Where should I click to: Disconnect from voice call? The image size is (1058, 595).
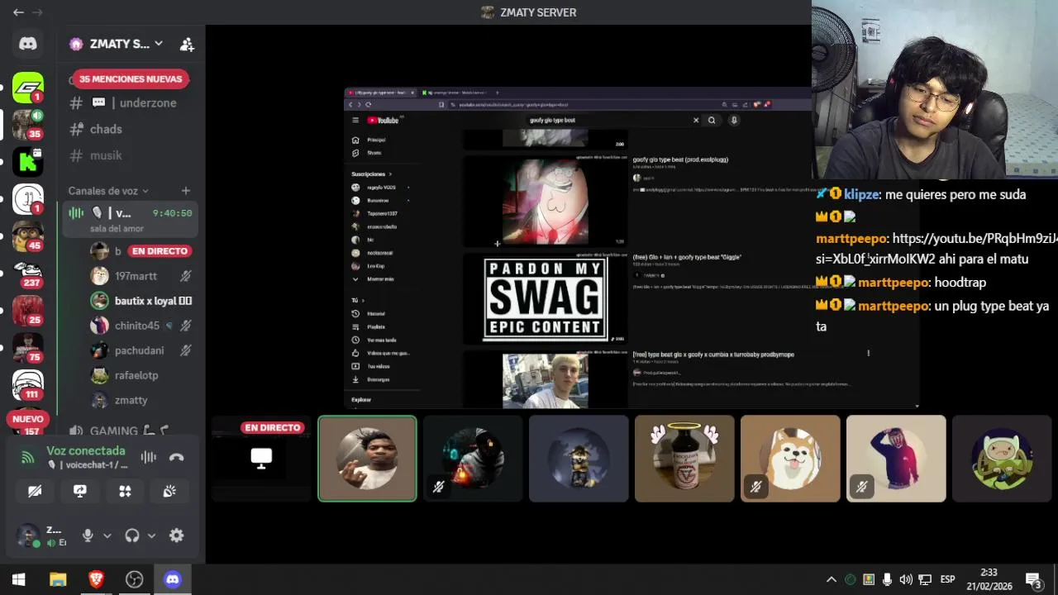(176, 457)
